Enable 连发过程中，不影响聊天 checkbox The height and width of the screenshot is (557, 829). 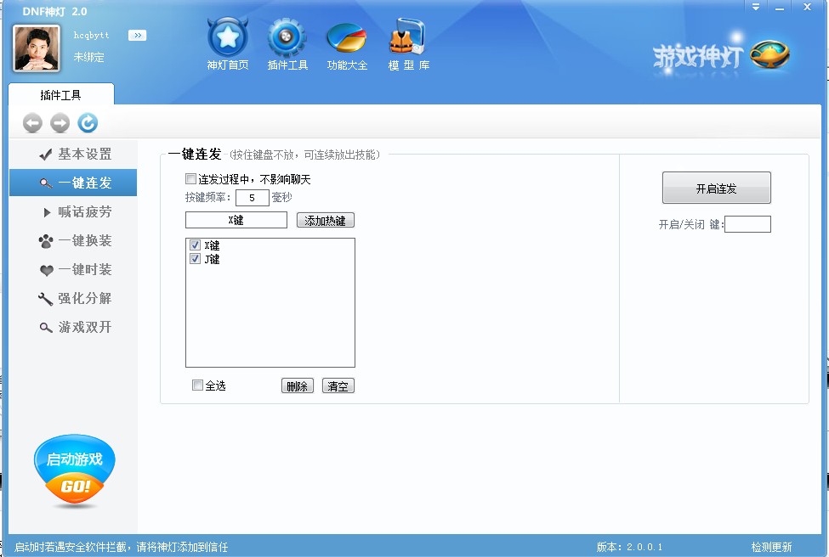[190, 179]
